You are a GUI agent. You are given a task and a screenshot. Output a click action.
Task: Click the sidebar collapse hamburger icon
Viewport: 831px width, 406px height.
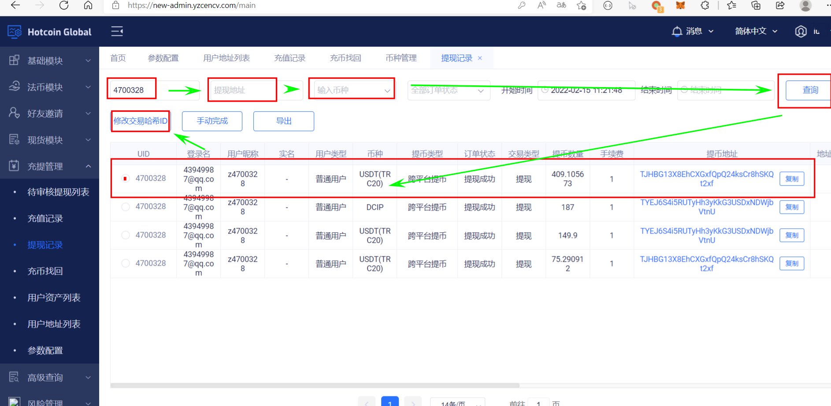[117, 31]
